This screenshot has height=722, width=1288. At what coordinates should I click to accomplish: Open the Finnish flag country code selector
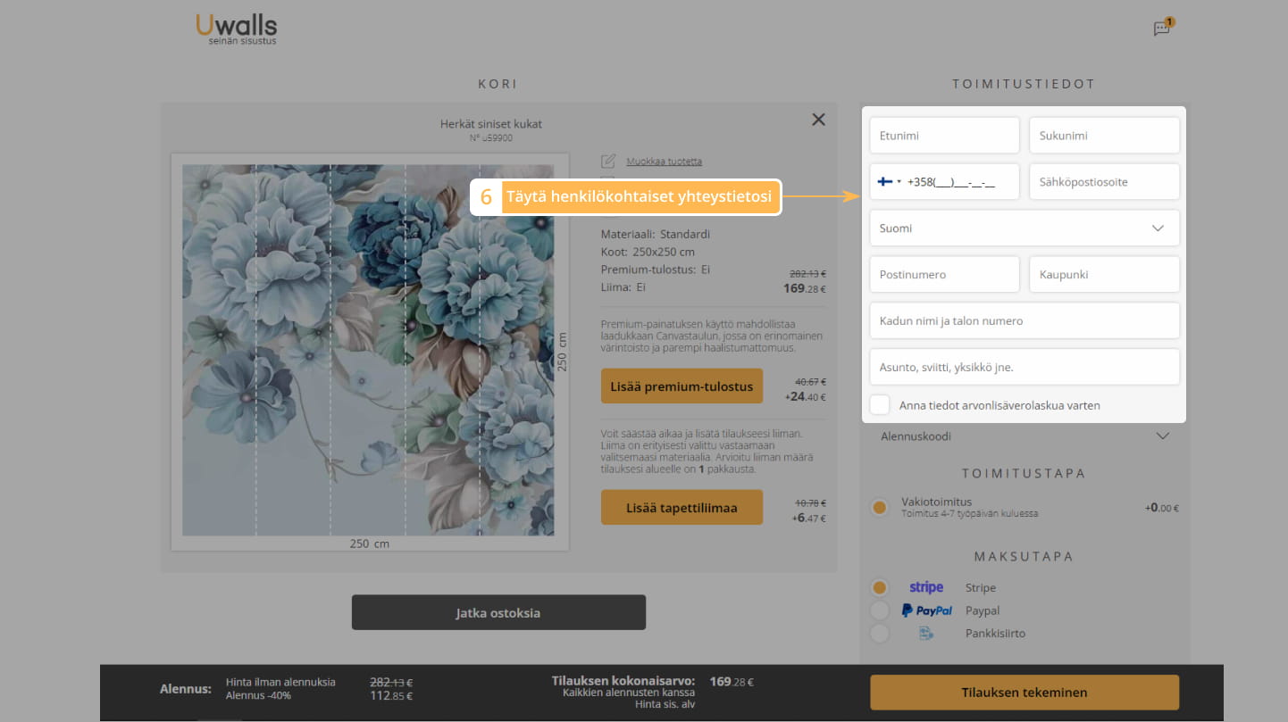pos(890,182)
